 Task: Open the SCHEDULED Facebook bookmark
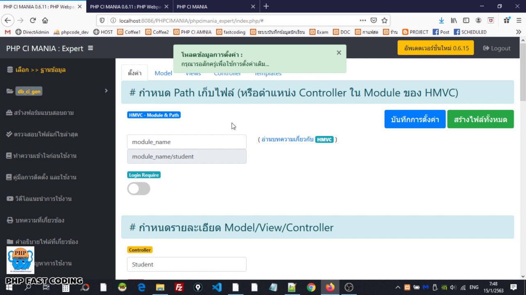[470, 32]
